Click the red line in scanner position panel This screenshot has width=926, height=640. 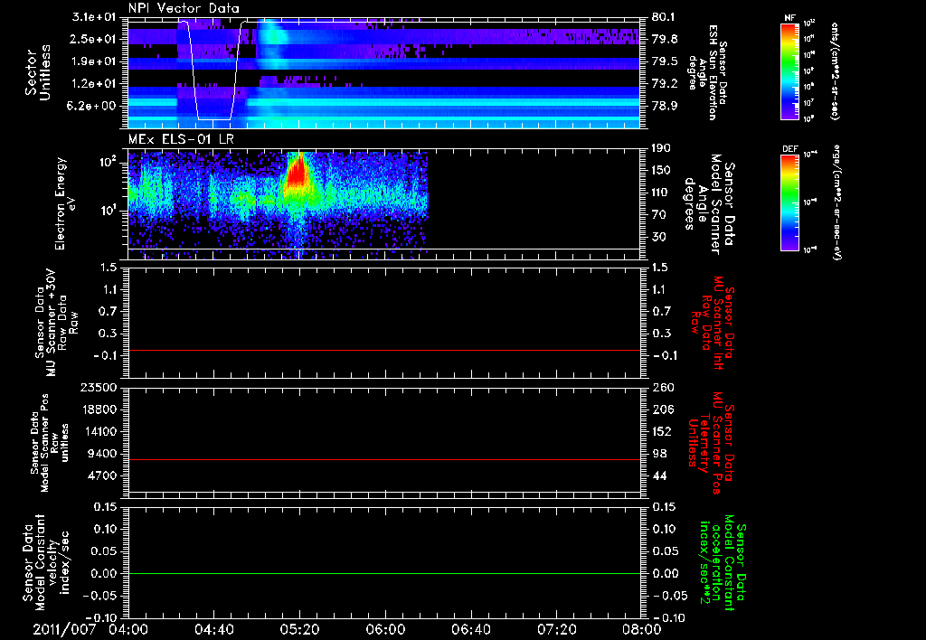click(x=383, y=459)
